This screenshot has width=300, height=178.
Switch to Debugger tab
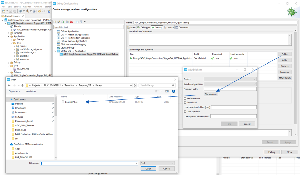(x=143, y=28)
